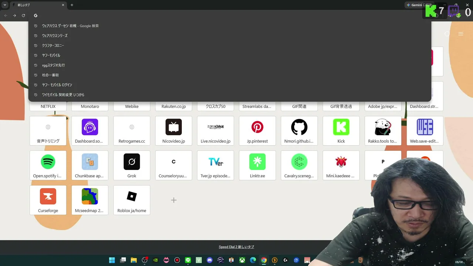Open the Rakko.tools speed dial tile
473x266 pixels.
pyautogui.click(x=383, y=131)
